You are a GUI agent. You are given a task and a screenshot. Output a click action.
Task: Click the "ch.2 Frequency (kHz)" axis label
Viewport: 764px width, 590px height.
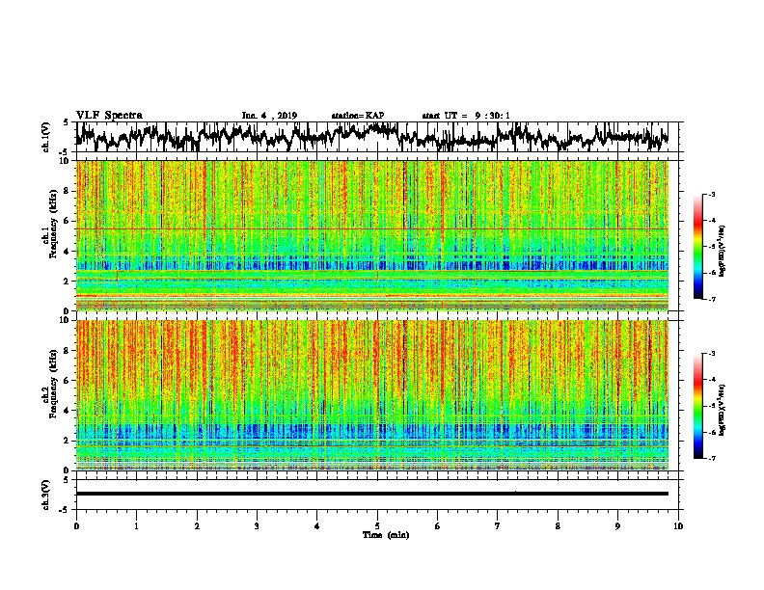click(49, 384)
